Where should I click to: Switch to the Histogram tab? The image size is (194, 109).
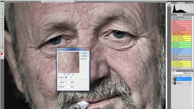(181, 3)
